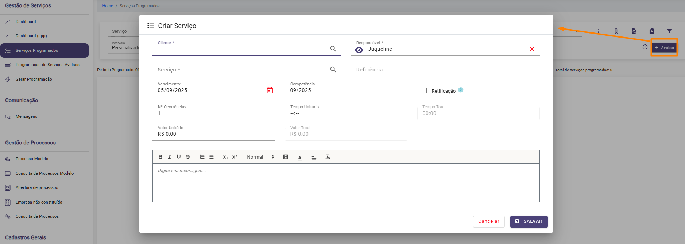The width and height of the screenshot is (685, 244).
Task: Toggle the eye icon beside Jaqueline
Action: (359, 50)
